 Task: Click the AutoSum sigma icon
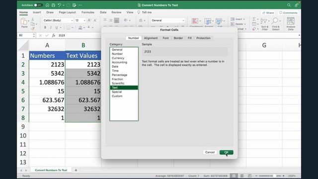click(x=254, y=19)
